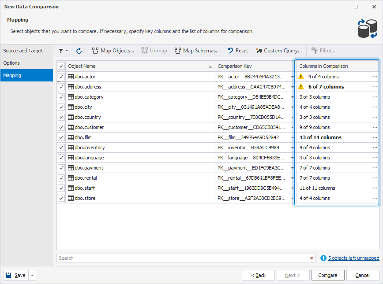Click the Map Schemas toolbar button
383x284 pixels.
(x=197, y=51)
